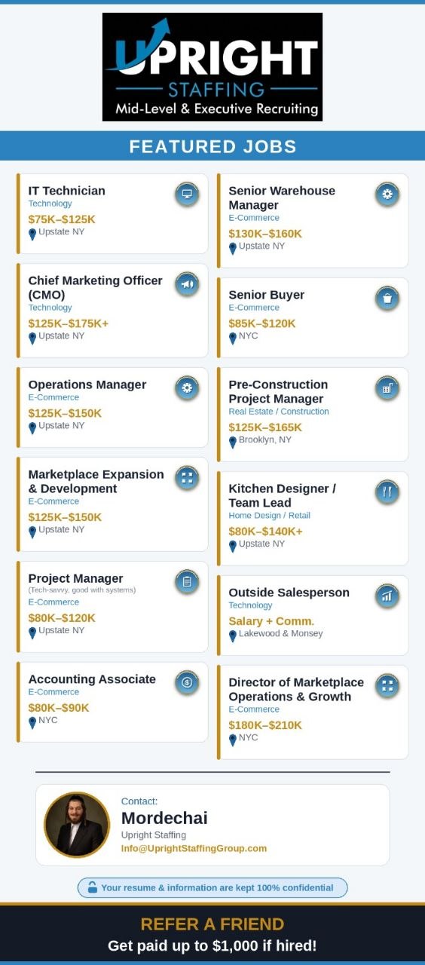Click the grid icon on Director of Marketplace Operations card
Image resolution: width=425 pixels, height=965 pixels.
pyautogui.click(x=387, y=686)
